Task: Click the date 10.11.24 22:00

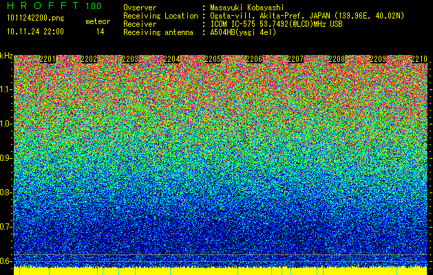Action: [x=35, y=32]
